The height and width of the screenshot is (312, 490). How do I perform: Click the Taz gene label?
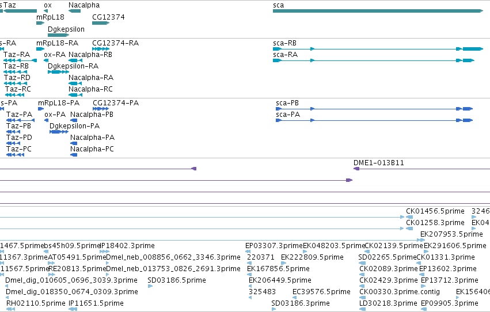[10, 5]
